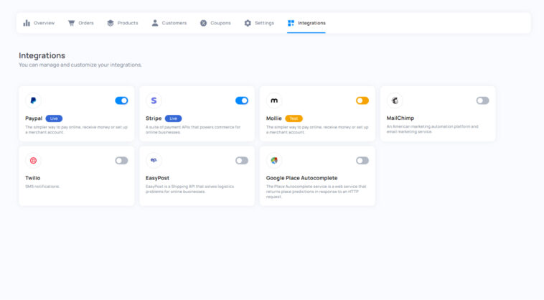Click the Settings gear icon
The image size is (544, 300).
[x=248, y=23]
